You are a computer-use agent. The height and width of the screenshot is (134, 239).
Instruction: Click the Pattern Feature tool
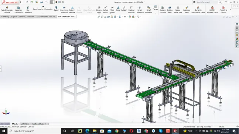point(72,10)
